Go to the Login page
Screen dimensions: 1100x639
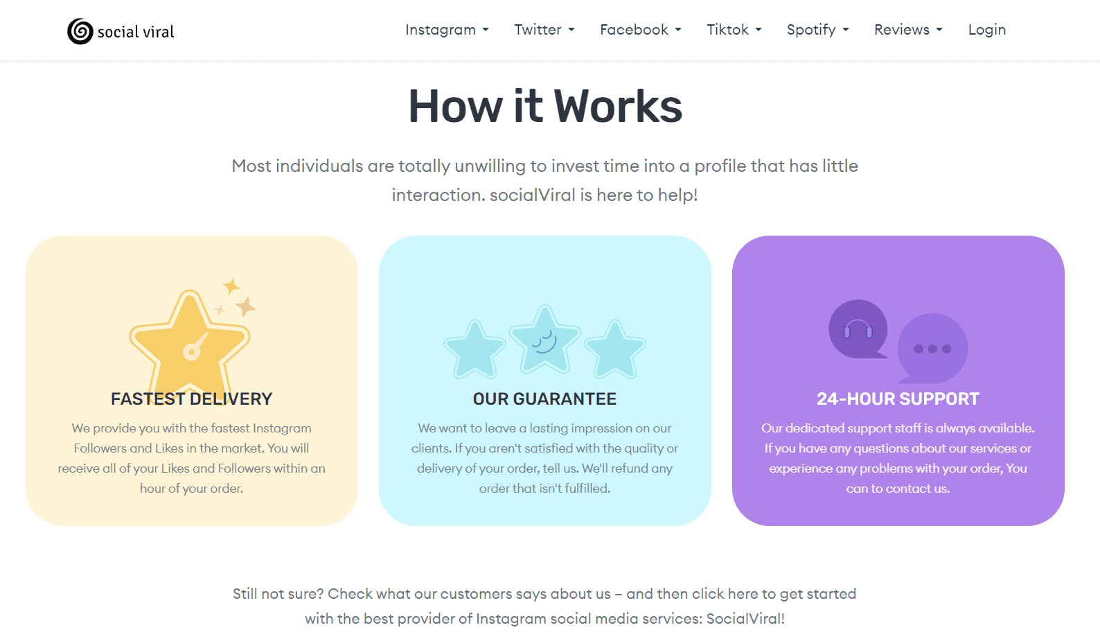click(986, 30)
